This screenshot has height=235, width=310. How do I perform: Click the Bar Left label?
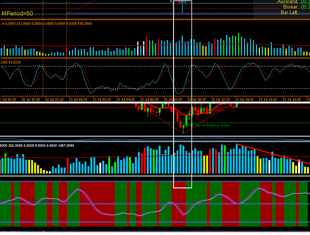[289, 12]
